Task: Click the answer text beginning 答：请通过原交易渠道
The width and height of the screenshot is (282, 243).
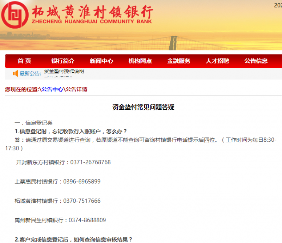Action: (141, 144)
